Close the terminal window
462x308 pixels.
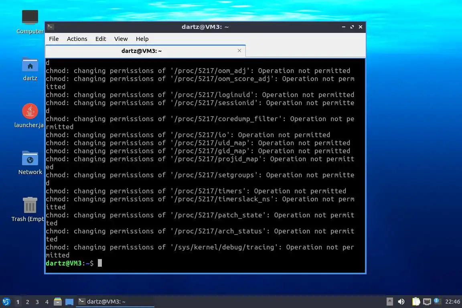(x=361, y=27)
